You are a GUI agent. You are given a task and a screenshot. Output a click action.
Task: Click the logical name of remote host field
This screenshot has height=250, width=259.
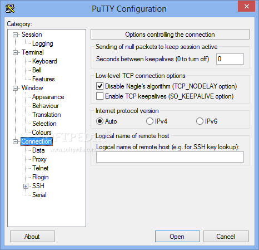[x=170, y=157]
